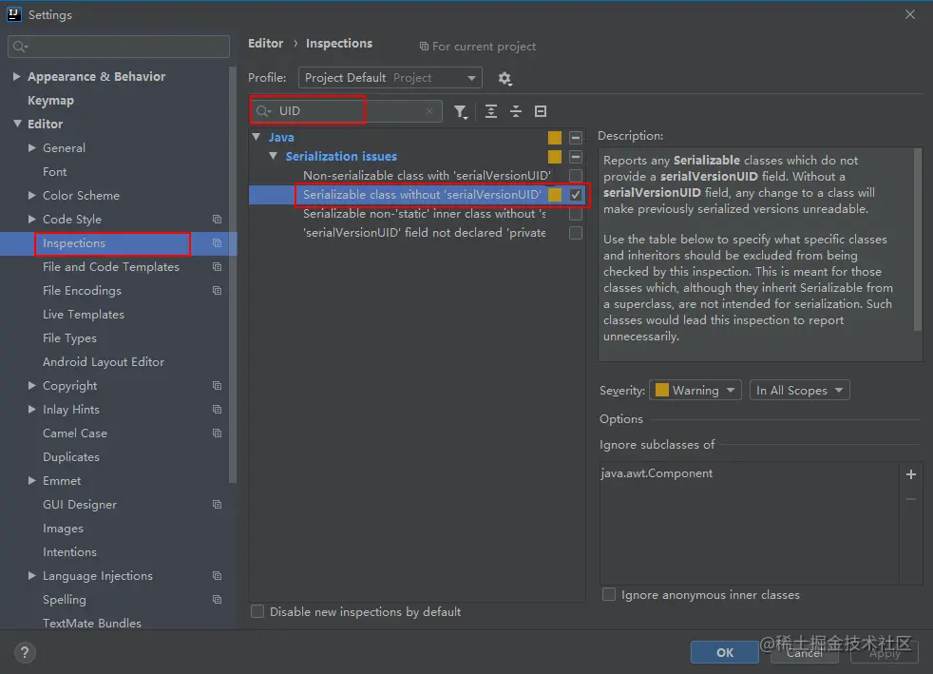Open the In All Scopes dropdown
The width and height of the screenshot is (933, 674).
point(799,390)
